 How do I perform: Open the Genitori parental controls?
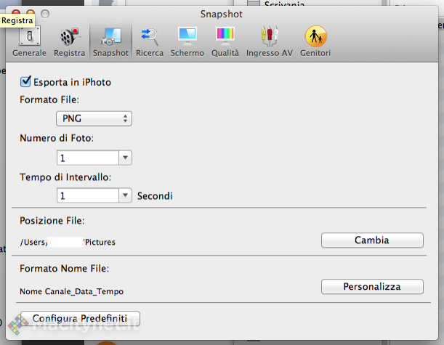click(x=315, y=41)
